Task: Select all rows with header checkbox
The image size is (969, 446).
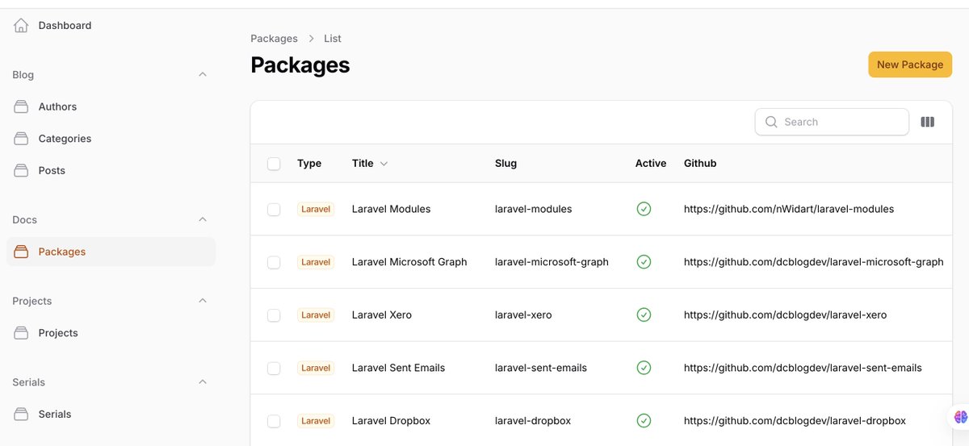Action: point(274,164)
